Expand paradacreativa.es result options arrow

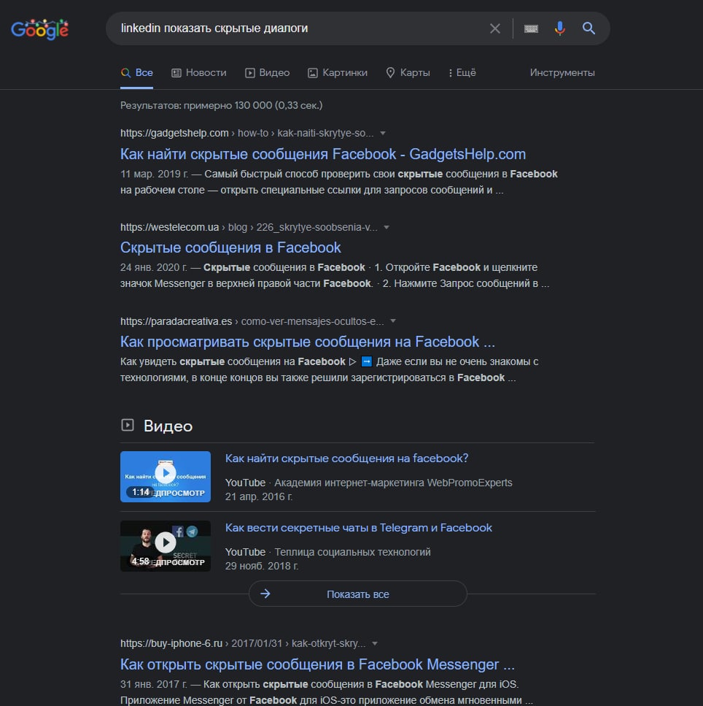point(393,321)
